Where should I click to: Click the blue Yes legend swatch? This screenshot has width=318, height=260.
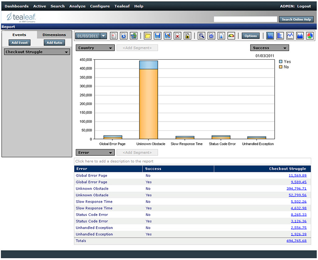281,62
